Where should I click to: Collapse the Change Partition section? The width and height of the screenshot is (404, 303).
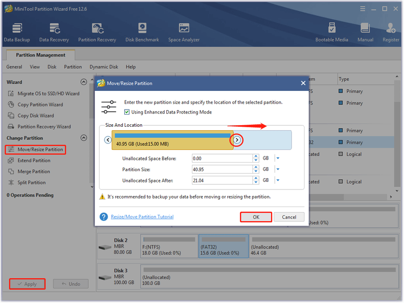(84, 138)
